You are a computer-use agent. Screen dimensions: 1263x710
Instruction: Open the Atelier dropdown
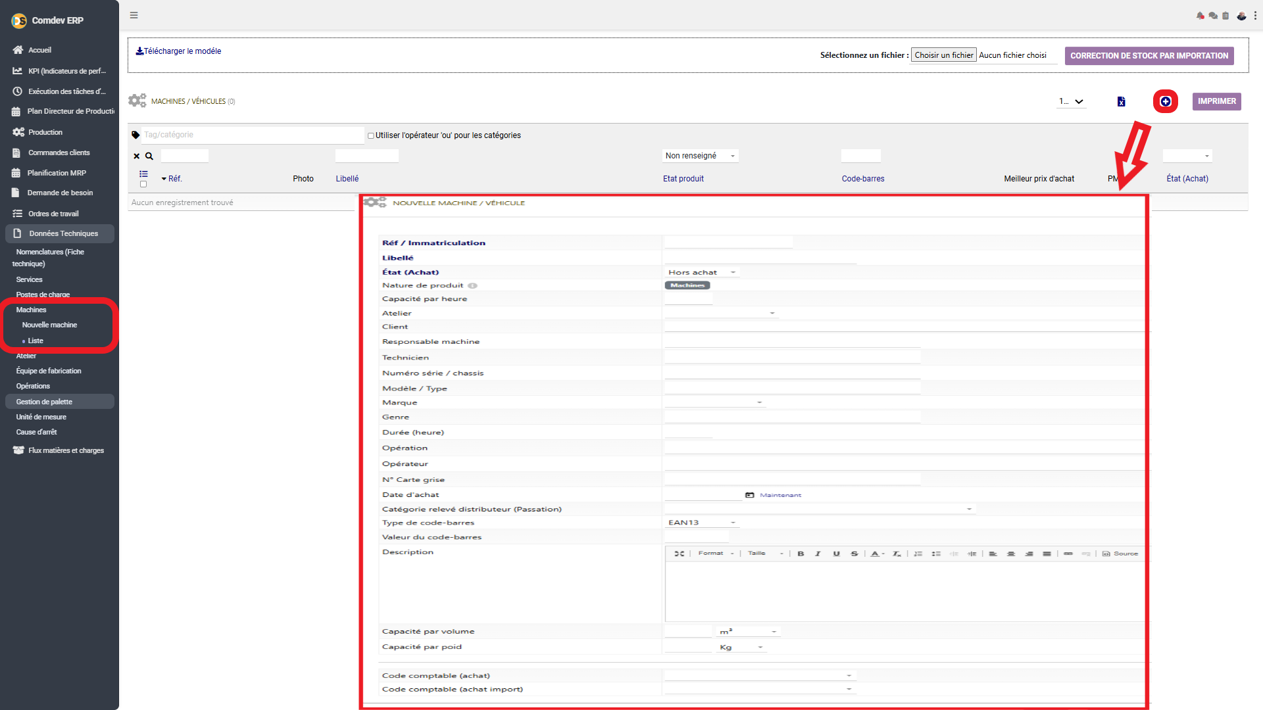click(x=722, y=313)
